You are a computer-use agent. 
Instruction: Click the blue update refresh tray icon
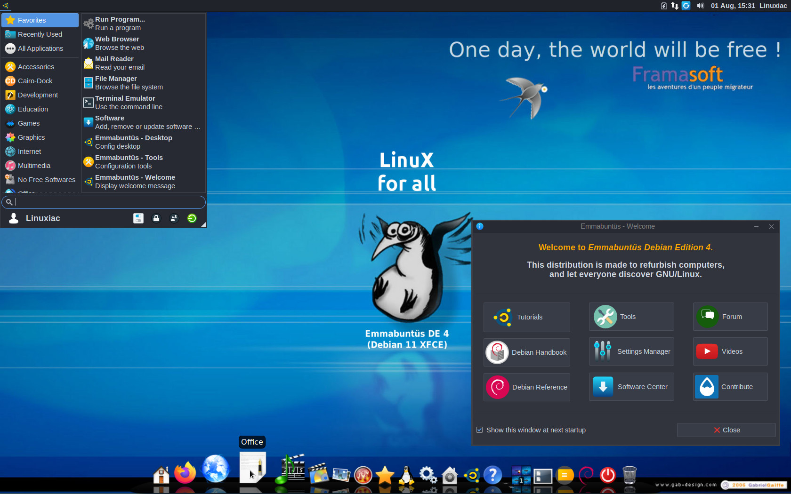tap(686, 6)
